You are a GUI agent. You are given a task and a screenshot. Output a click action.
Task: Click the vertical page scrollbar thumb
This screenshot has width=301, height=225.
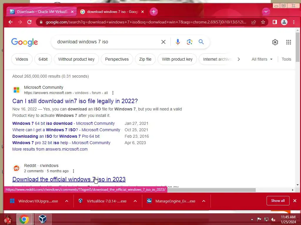(x=297, y=47)
